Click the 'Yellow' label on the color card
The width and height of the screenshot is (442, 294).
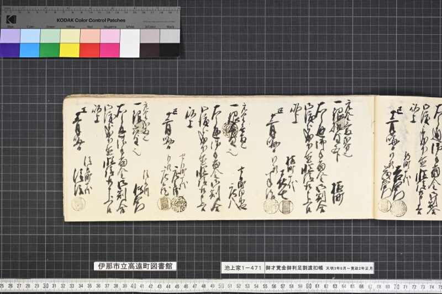click(x=71, y=26)
